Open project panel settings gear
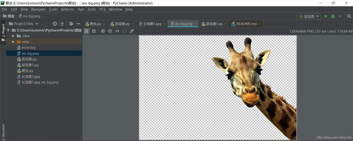The height and width of the screenshot is (141, 353). click(71, 24)
